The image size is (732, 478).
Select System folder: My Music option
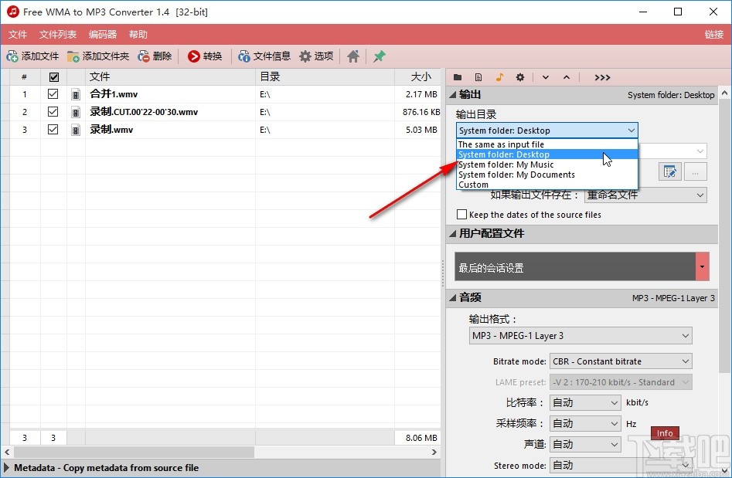pos(506,164)
